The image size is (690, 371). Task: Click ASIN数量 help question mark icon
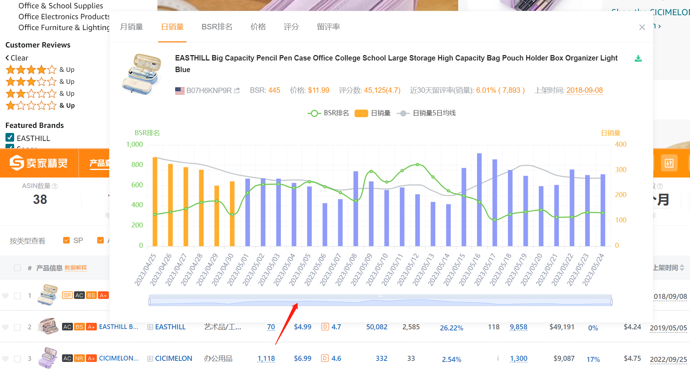coord(55,186)
